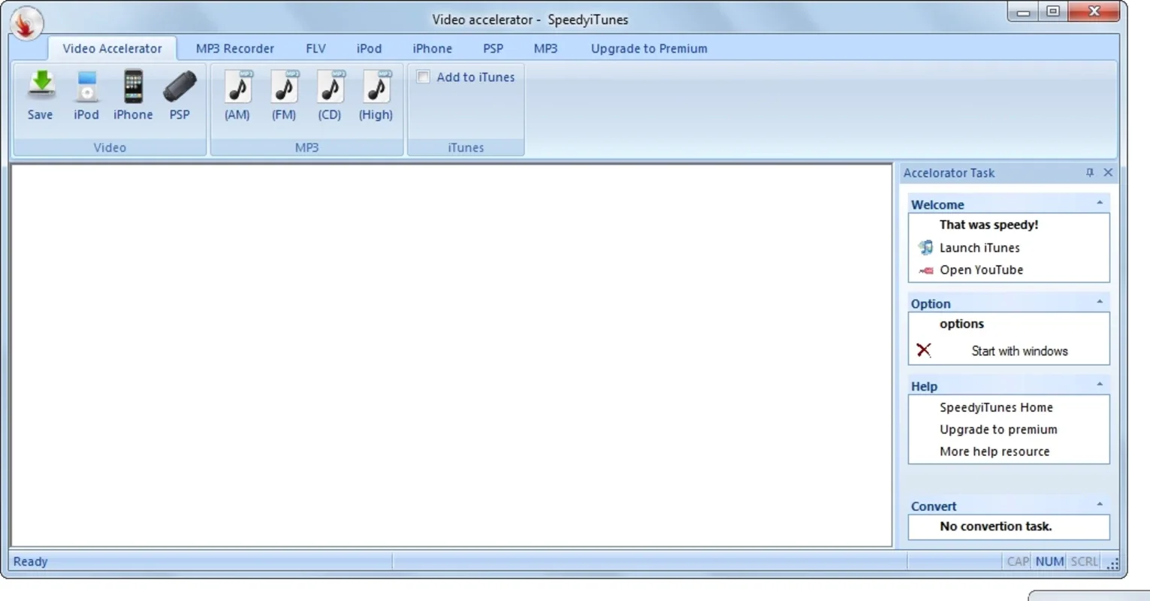Open the MP3 Recorder tab
1150x601 pixels.
pyautogui.click(x=235, y=48)
